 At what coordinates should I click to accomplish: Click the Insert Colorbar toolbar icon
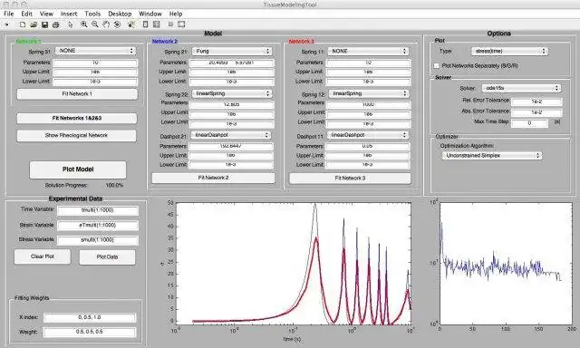pyautogui.click(x=145, y=24)
